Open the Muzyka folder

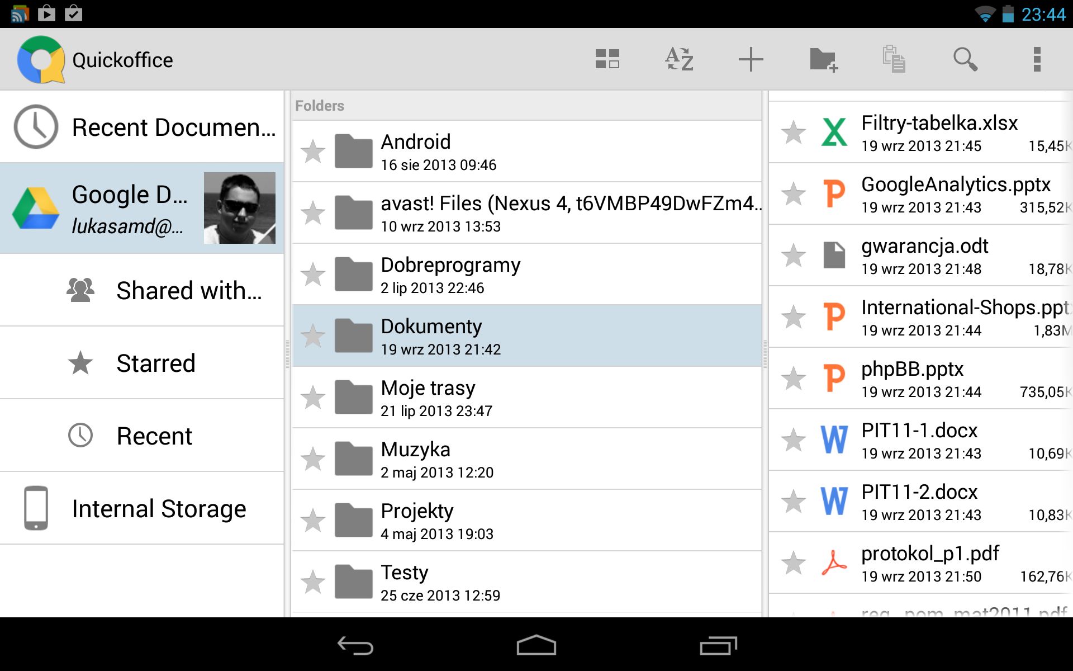click(x=527, y=459)
